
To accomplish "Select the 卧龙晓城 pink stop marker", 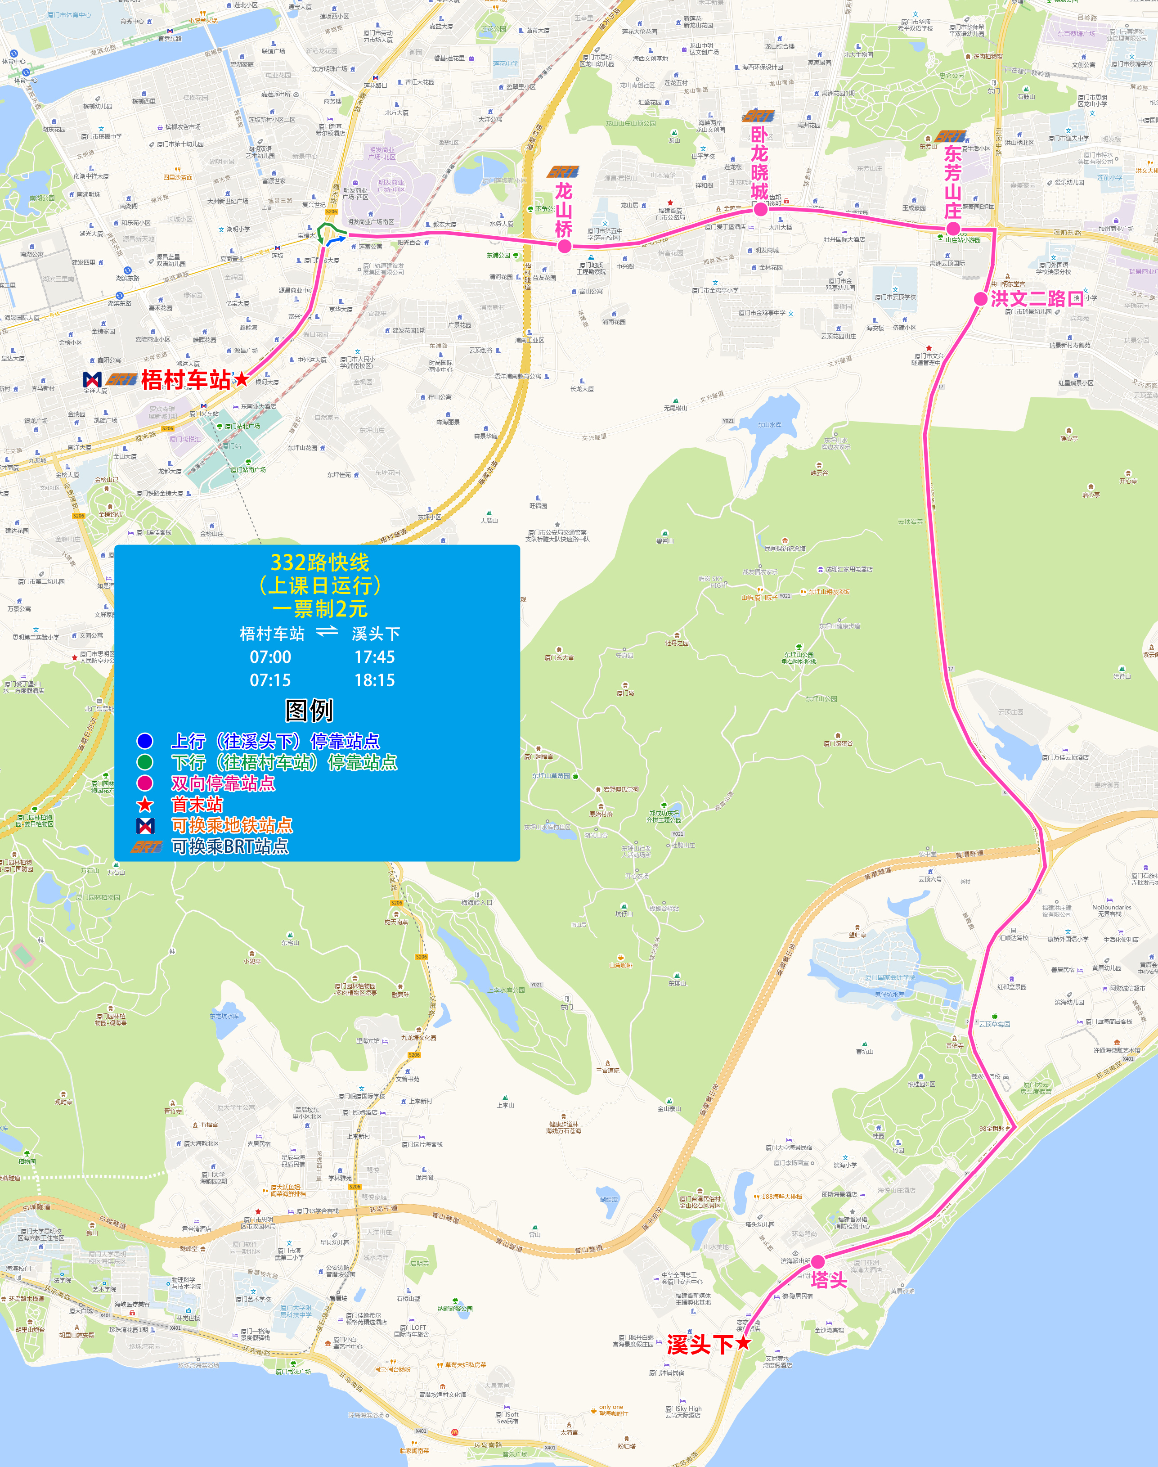I will point(761,210).
